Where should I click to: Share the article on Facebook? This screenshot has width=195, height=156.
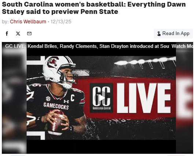click(x=7, y=34)
